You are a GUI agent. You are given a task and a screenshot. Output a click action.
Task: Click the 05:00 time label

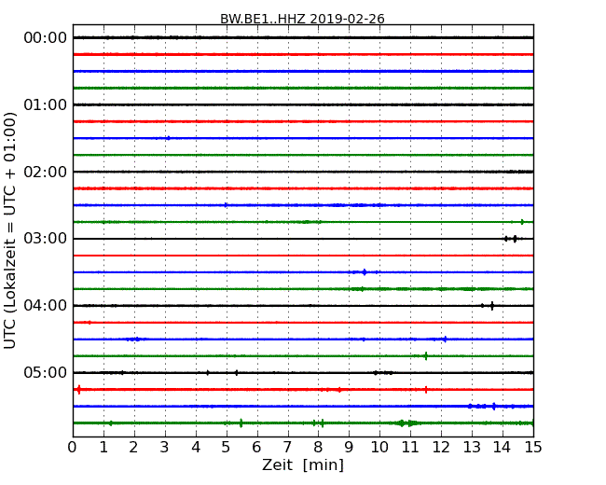click(x=46, y=372)
